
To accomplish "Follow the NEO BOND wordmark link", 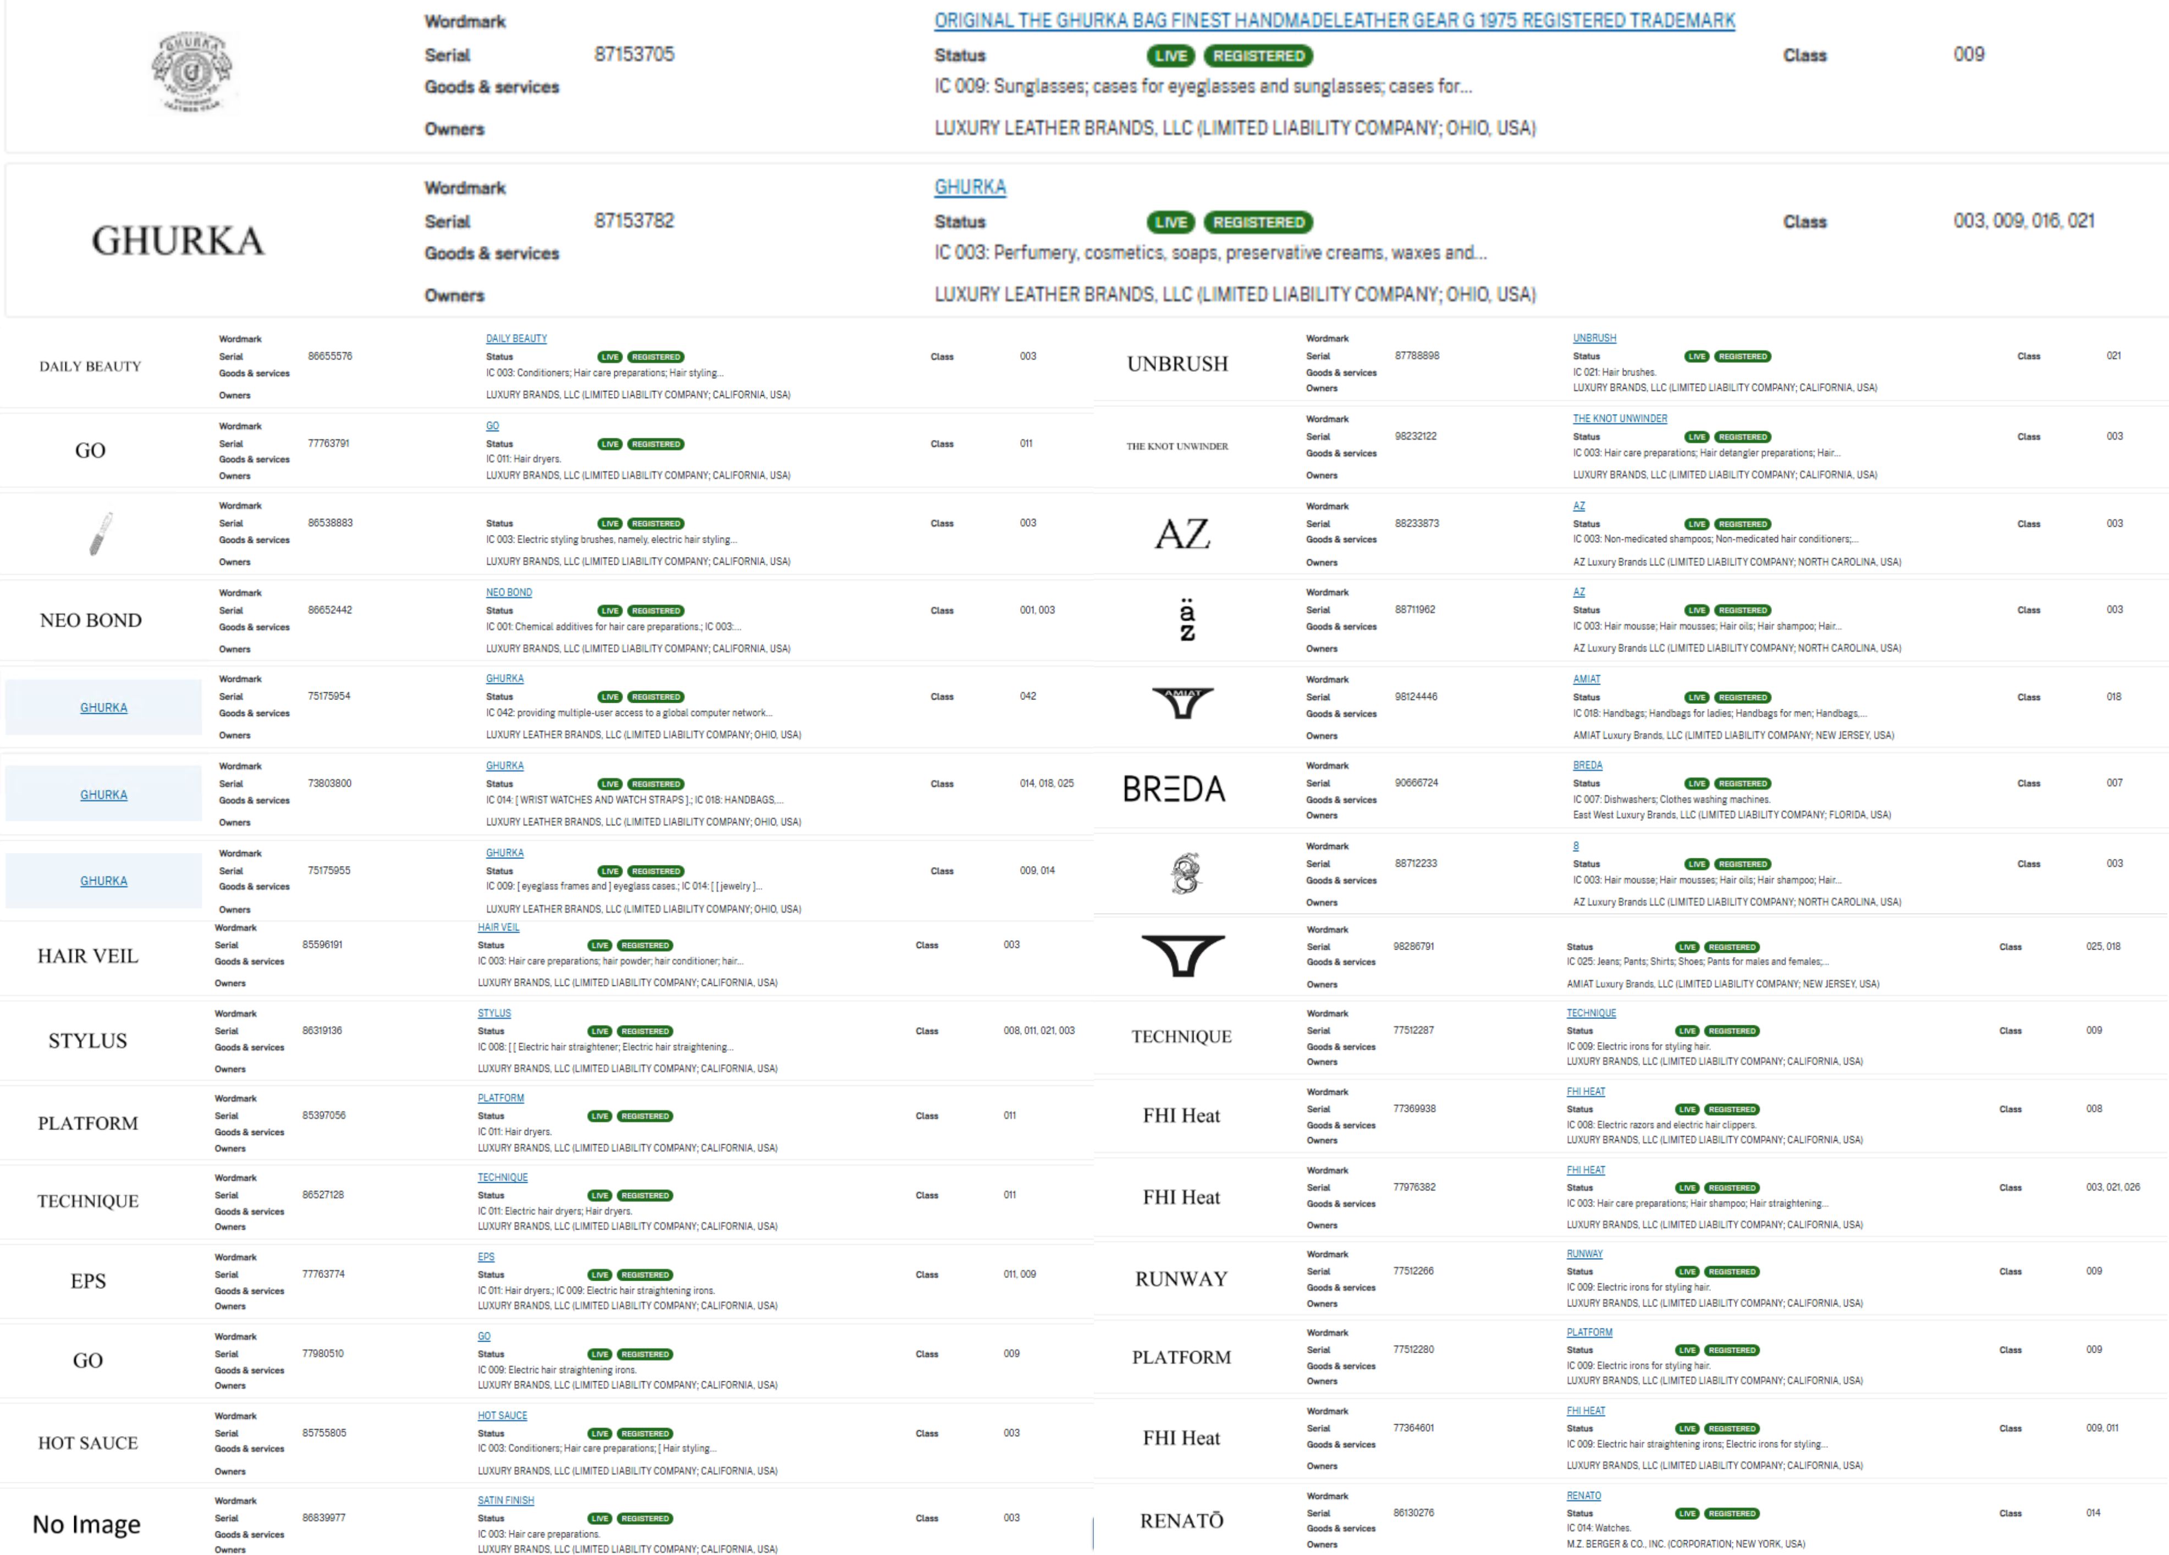I will (509, 593).
